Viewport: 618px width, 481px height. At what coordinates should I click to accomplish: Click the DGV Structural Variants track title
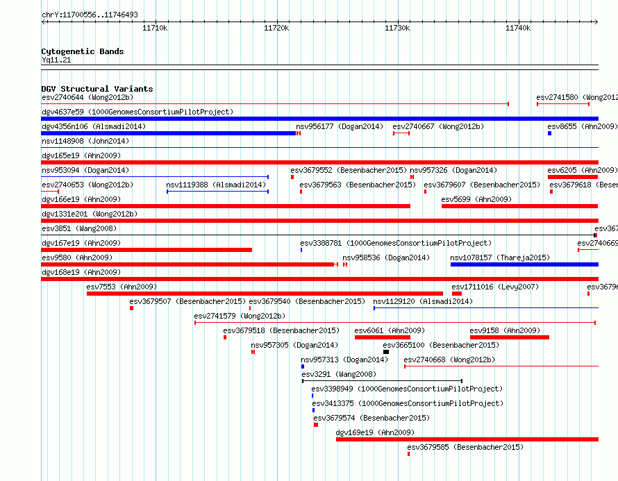(x=97, y=89)
